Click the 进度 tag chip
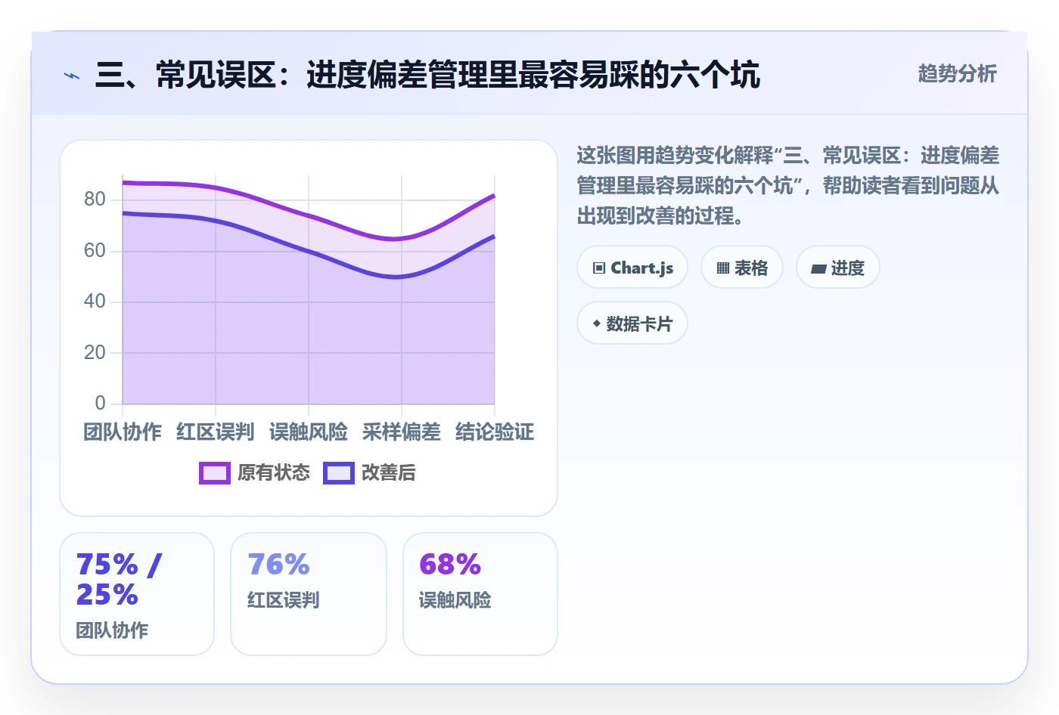 click(x=838, y=268)
